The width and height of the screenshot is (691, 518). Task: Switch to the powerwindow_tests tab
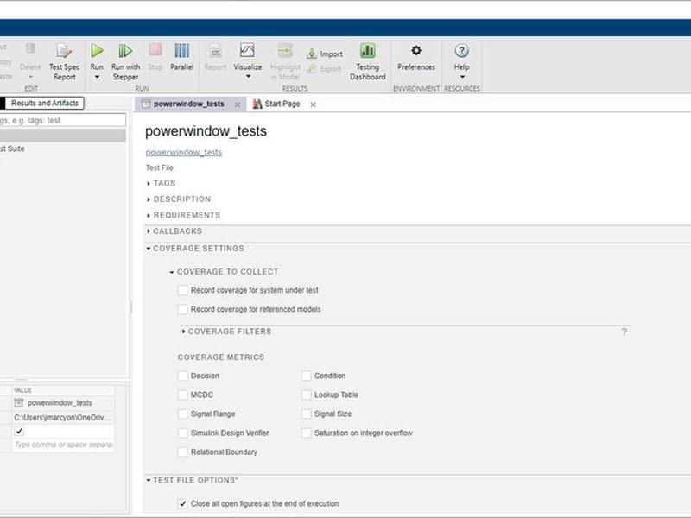point(188,104)
